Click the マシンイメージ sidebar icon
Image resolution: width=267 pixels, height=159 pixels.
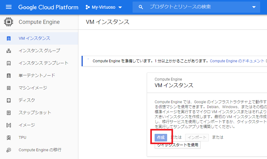(x=8, y=88)
